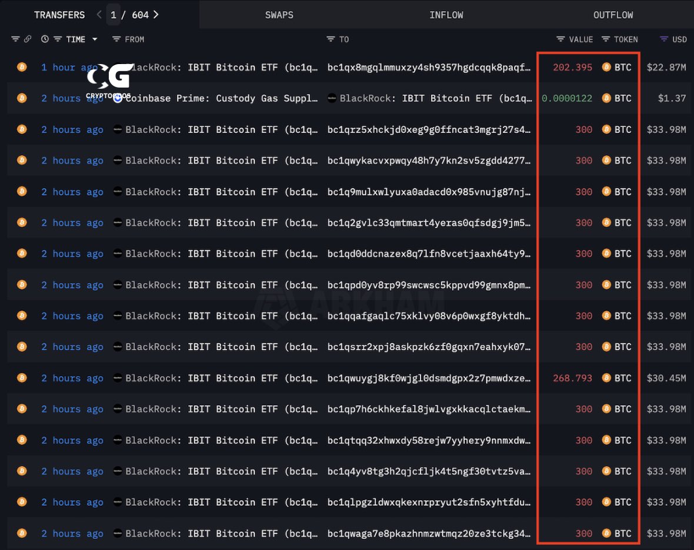Open the USD column filter
The image size is (694, 550).
[x=664, y=39]
